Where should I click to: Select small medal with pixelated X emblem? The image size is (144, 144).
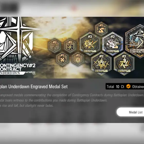[x=62, y=59]
